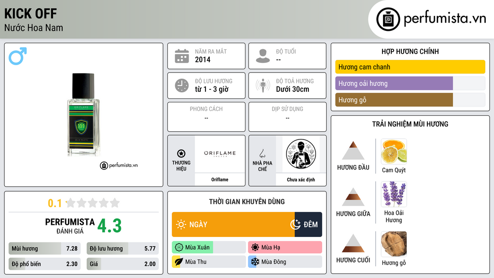Click the KICK OFF product title
494x278 pixels.
coord(30,14)
